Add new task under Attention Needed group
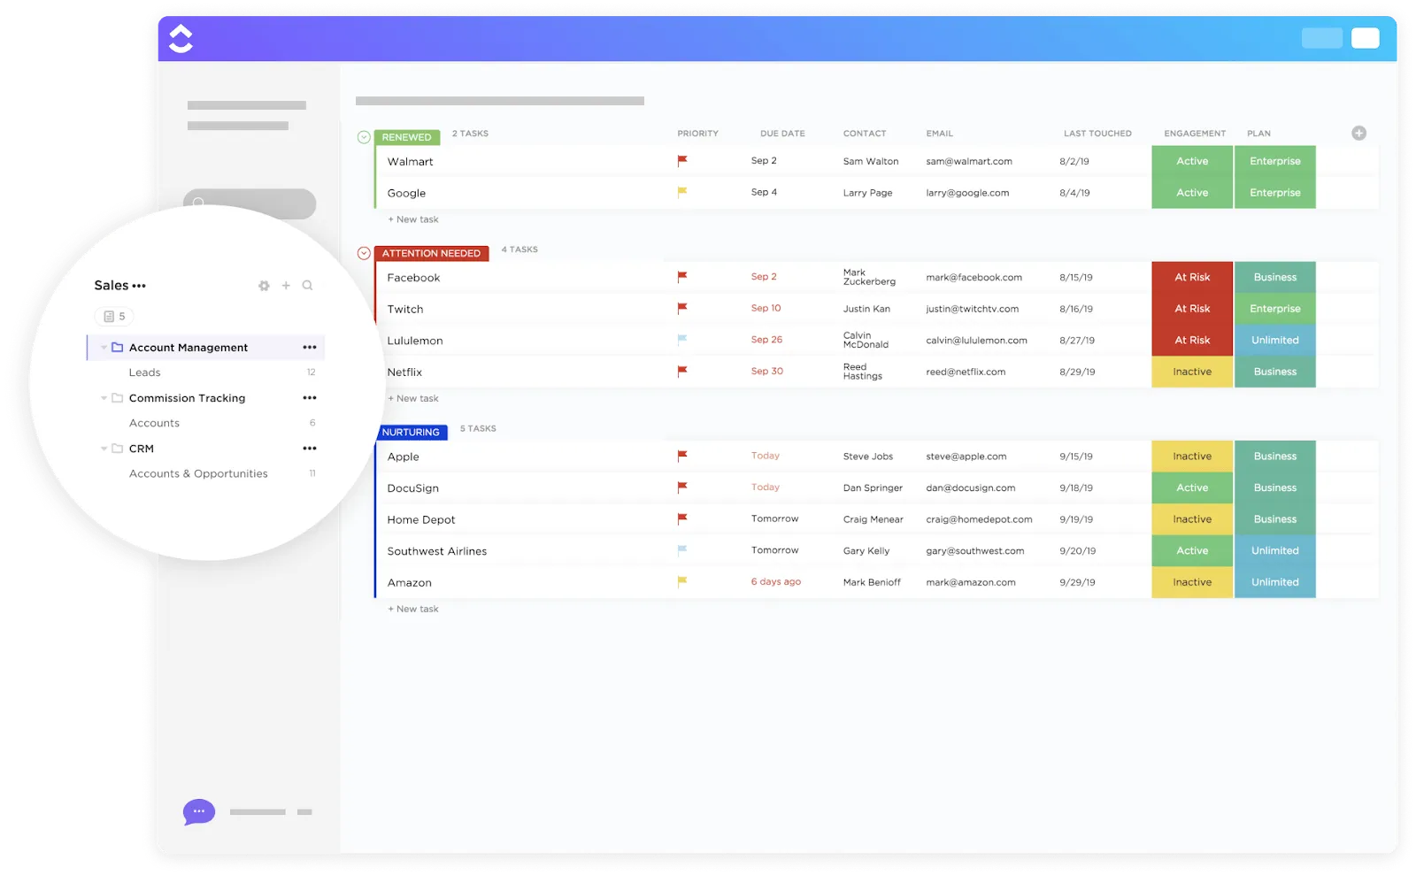Screen dimensions: 1416x875 point(413,398)
